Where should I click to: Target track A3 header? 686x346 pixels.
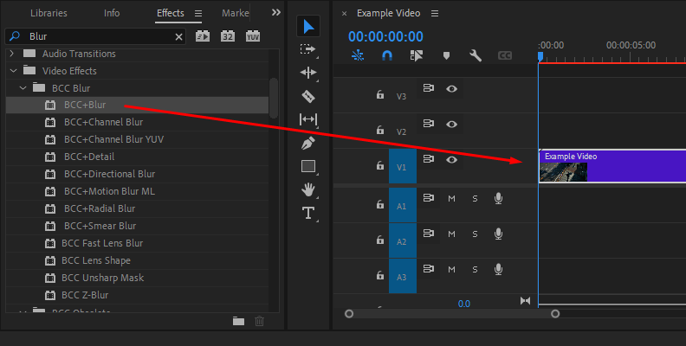pos(403,276)
